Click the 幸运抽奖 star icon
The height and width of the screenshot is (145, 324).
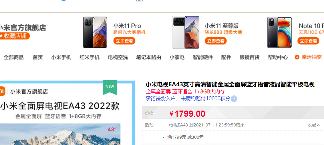pyautogui.click(x=297, y=57)
